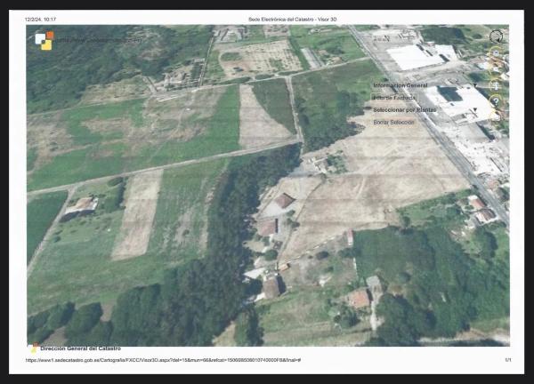Open the sedecatastro.gob.es URL in the footer

(163, 360)
